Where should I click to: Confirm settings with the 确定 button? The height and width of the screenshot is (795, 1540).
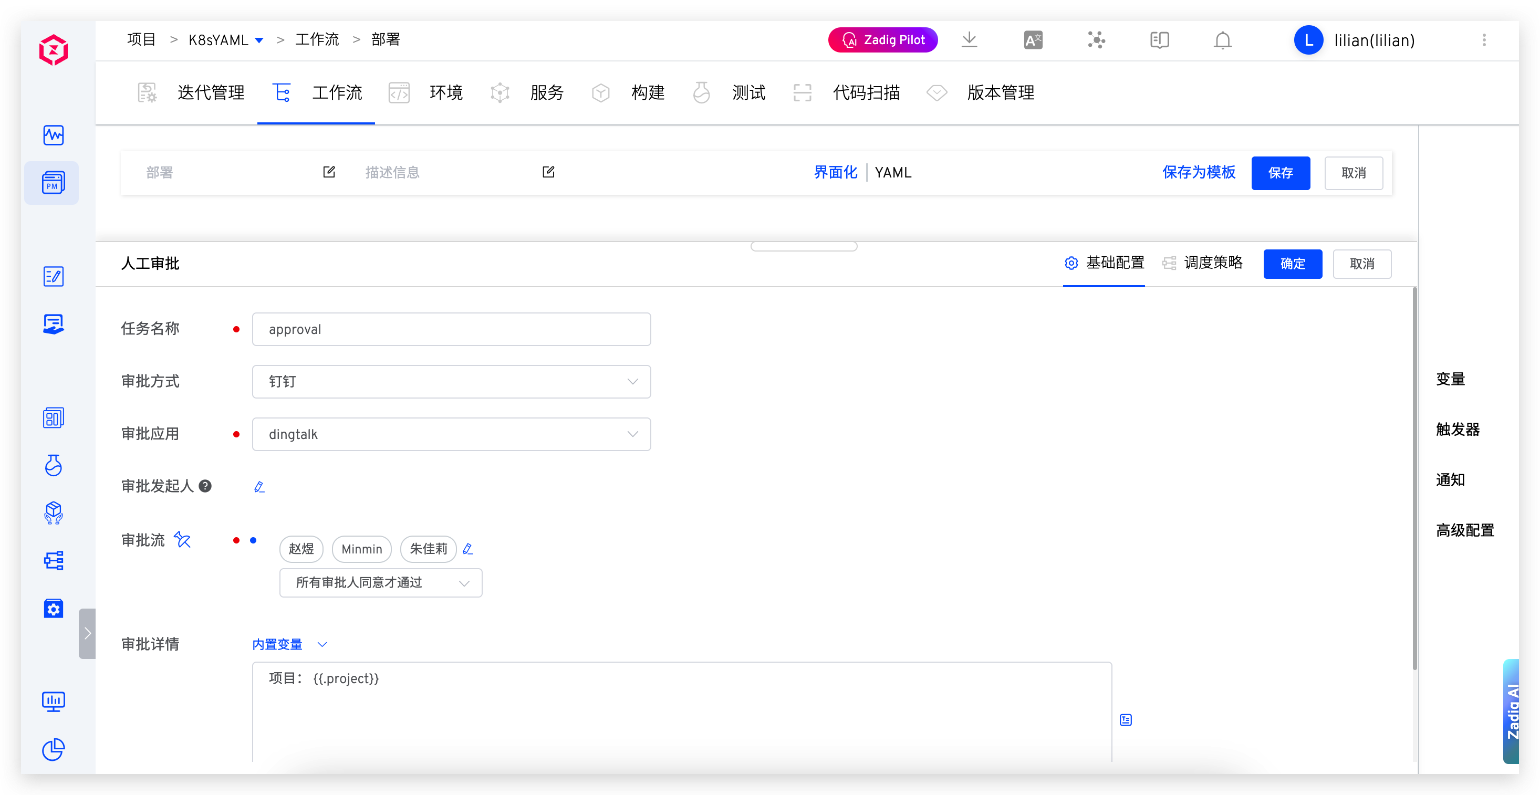click(x=1293, y=264)
